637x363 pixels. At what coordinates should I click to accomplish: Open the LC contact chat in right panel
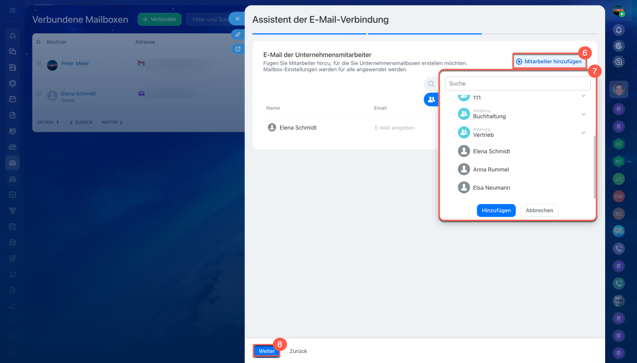[x=619, y=179]
